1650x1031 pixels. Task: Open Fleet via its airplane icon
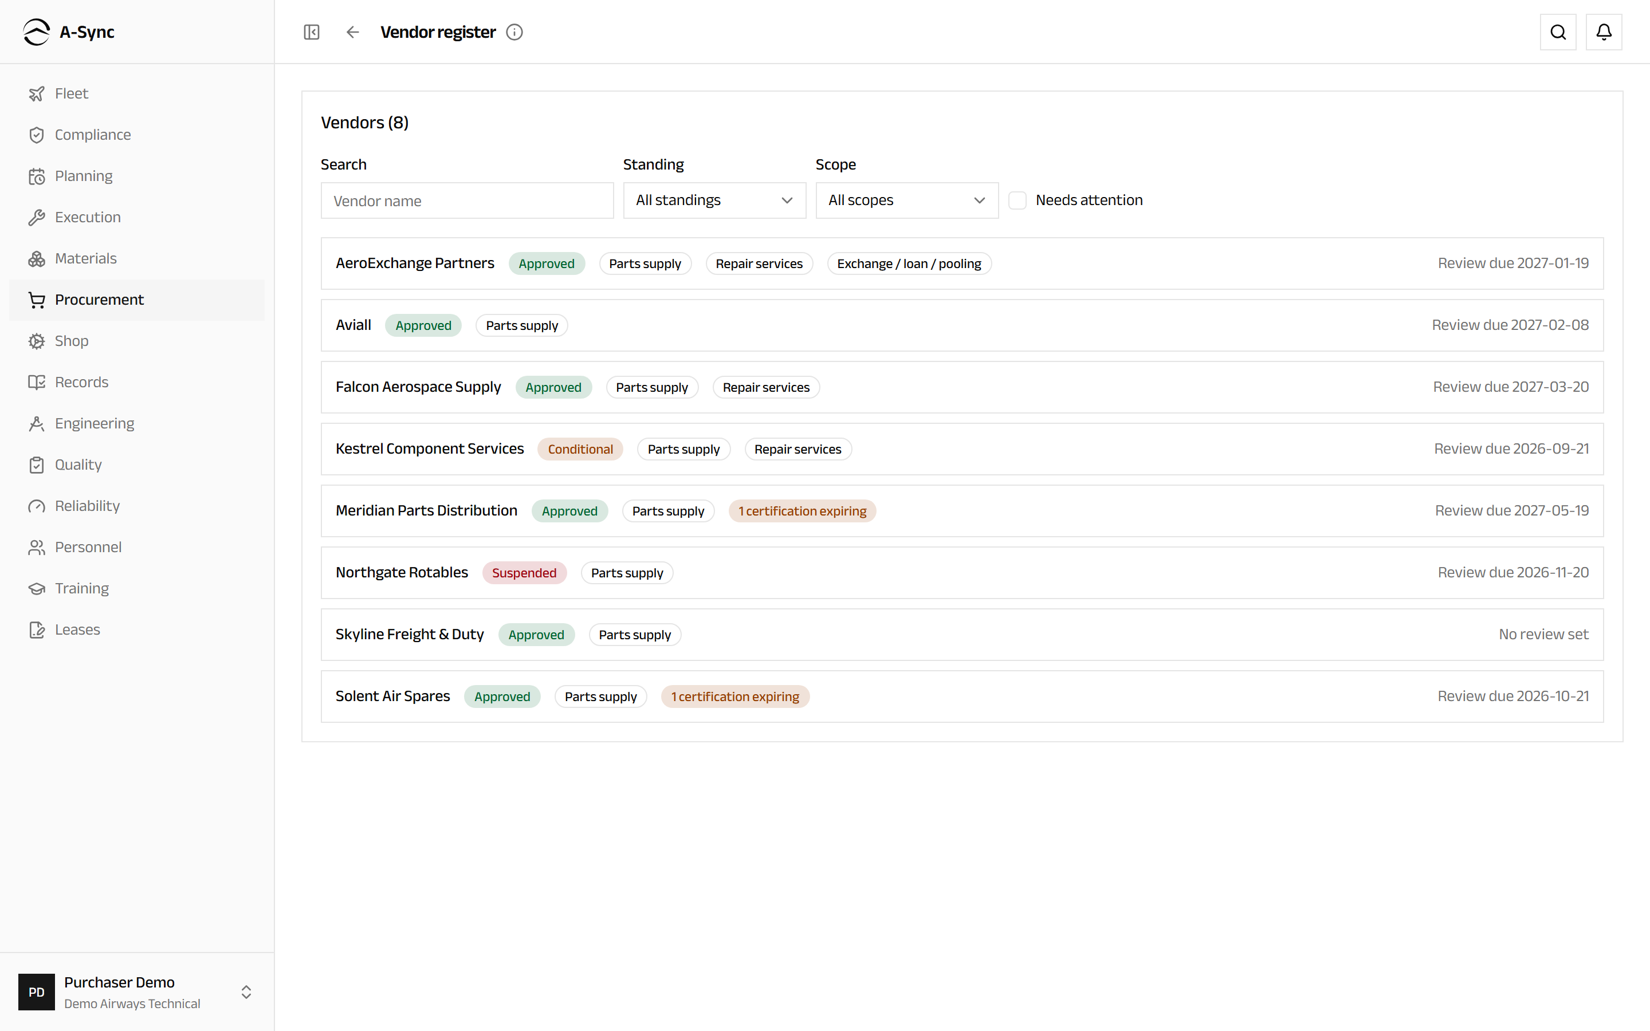click(x=37, y=93)
